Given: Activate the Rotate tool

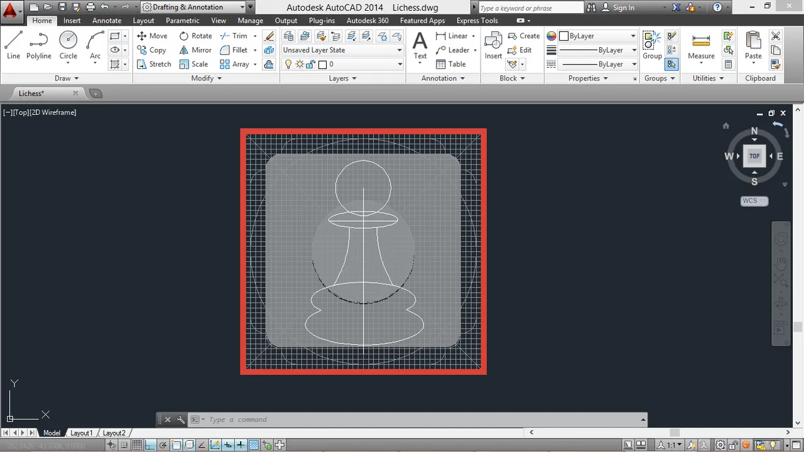Looking at the screenshot, I should point(195,36).
